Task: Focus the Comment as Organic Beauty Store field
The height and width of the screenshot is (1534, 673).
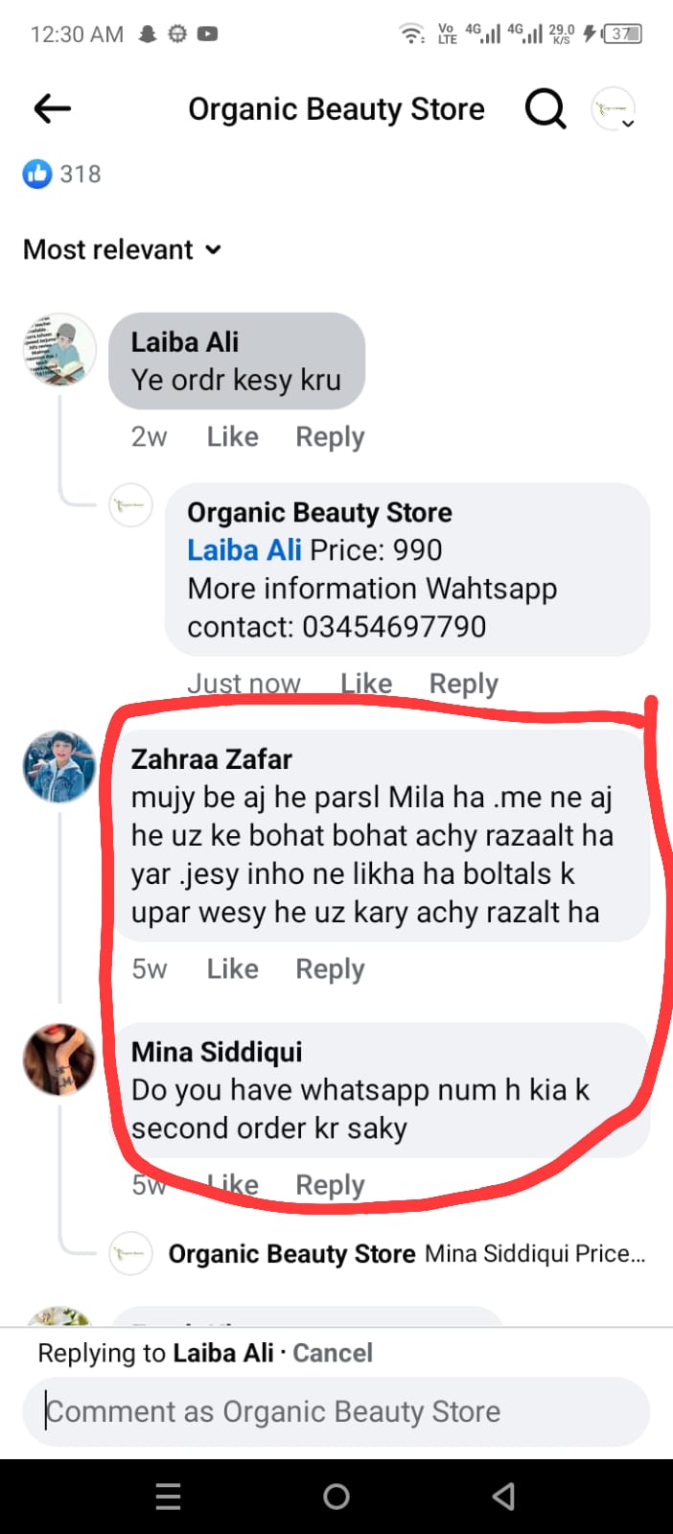Action: [x=336, y=1411]
